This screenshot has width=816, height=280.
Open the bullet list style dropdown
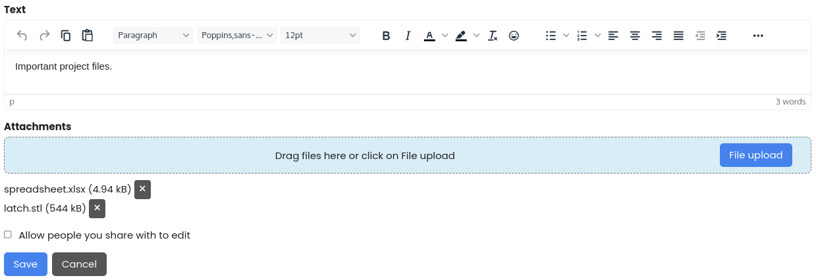[x=566, y=35]
